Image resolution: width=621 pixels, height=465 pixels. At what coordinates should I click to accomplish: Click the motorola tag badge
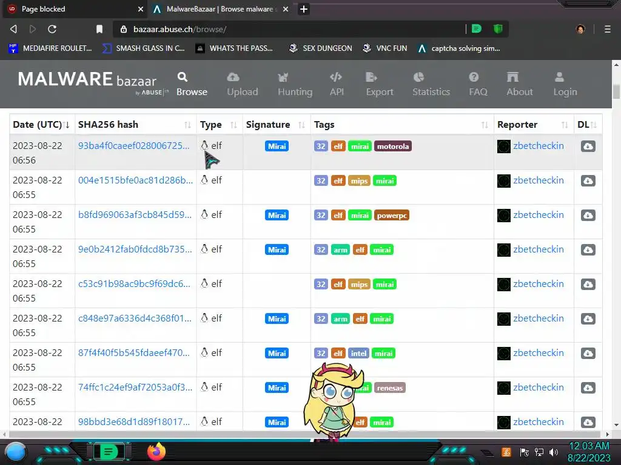click(x=392, y=147)
